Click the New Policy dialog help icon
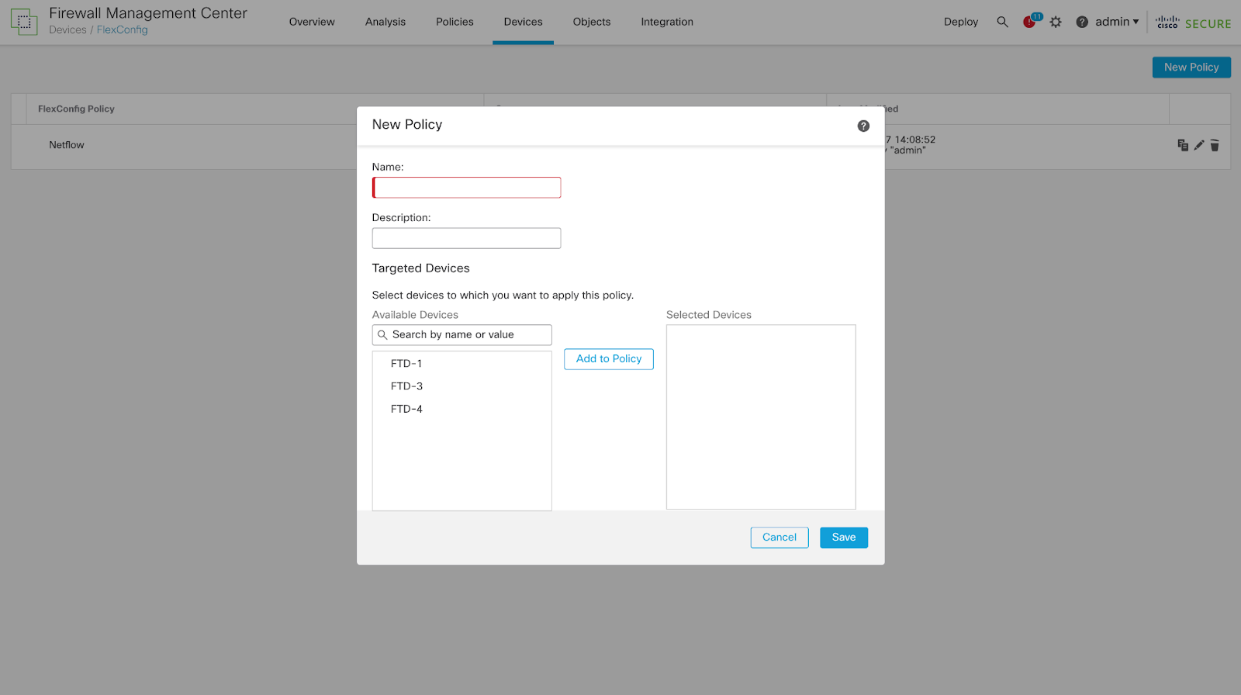The height and width of the screenshot is (695, 1241). pos(863,126)
